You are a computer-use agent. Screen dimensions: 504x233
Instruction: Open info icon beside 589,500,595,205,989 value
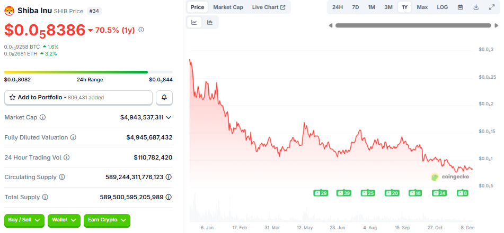tap(169, 197)
